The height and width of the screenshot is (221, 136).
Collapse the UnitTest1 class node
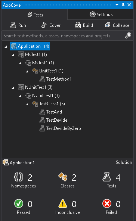point(27,71)
